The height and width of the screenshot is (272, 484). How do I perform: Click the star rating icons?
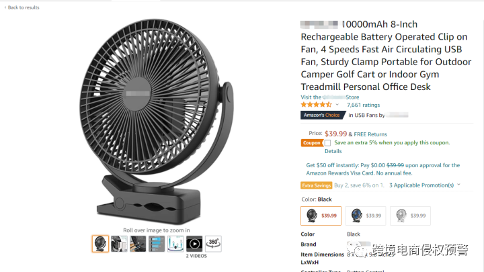point(316,105)
